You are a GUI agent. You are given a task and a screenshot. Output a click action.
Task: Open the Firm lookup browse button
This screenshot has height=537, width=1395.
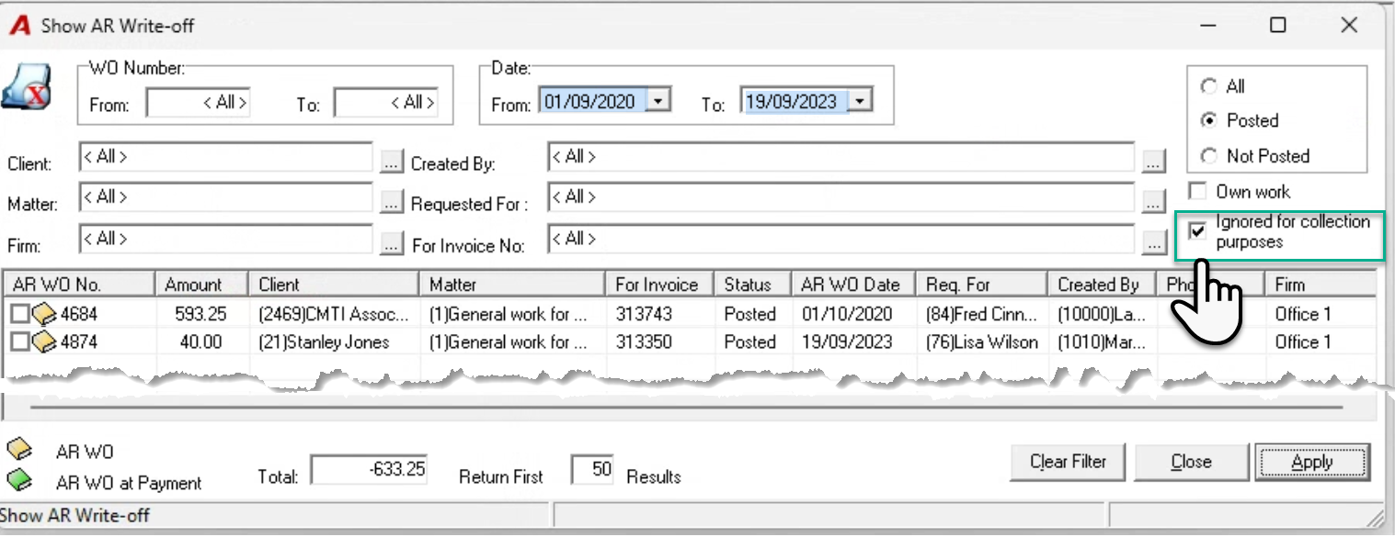click(392, 242)
